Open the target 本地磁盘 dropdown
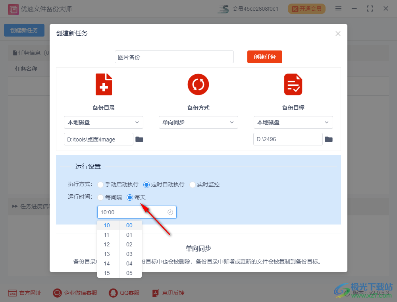 tap(293, 122)
